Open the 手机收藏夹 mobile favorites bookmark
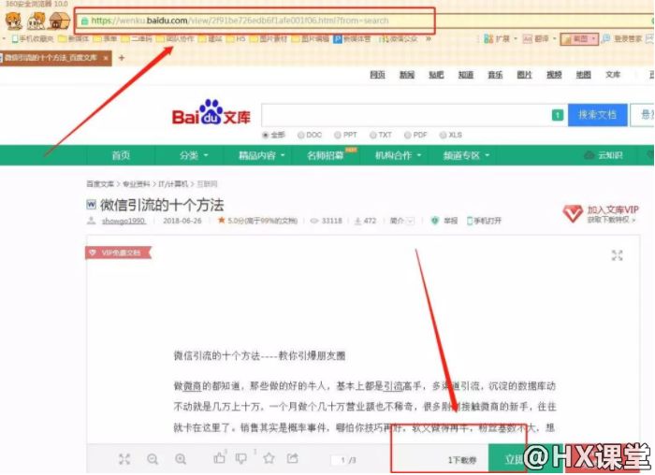655x475 pixels. [x=33, y=39]
